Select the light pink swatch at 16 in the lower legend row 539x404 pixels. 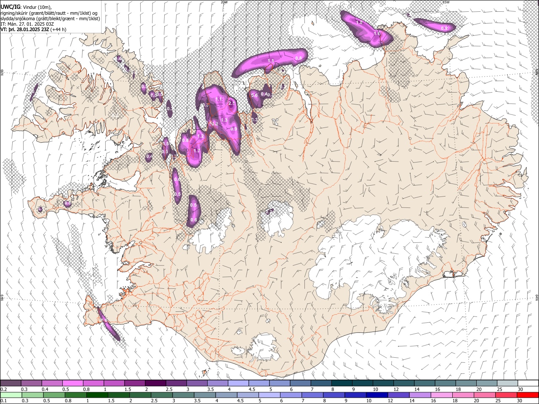(x=442, y=395)
